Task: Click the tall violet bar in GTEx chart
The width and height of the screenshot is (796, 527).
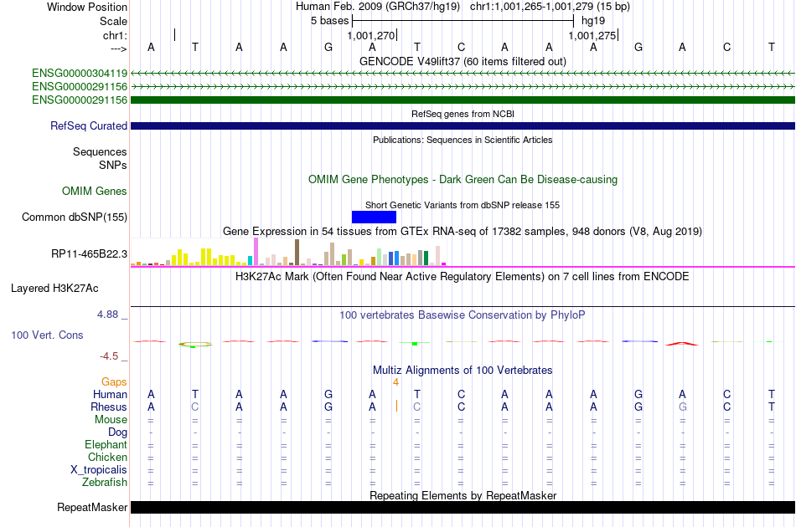Action: (256, 252)
